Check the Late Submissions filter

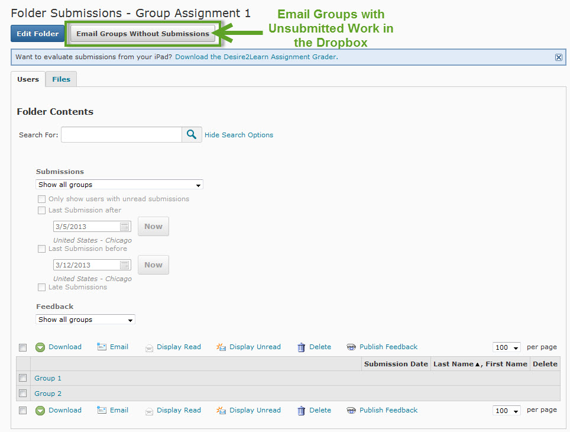pyautogui.click(x=41, y=287)
